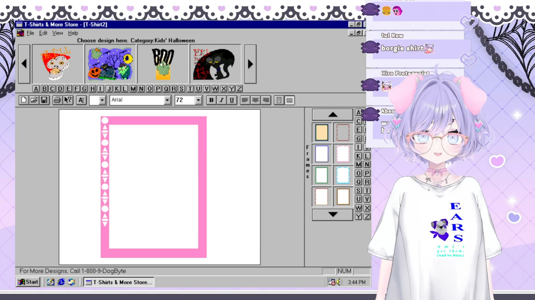Open the View menu
The height and width of the screenshot is (300, 535).
(57, 33)
